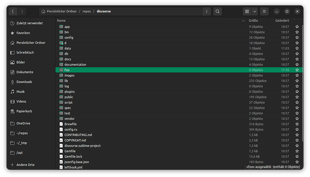Select the 'script' folder icon
The image size is (310, 177).
click(61, 102)
